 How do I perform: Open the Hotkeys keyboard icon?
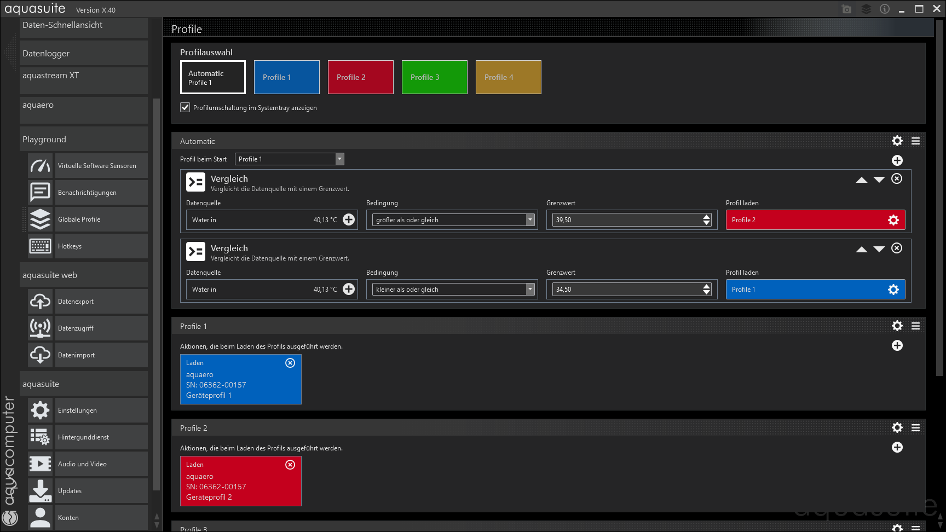pos(40,246)
